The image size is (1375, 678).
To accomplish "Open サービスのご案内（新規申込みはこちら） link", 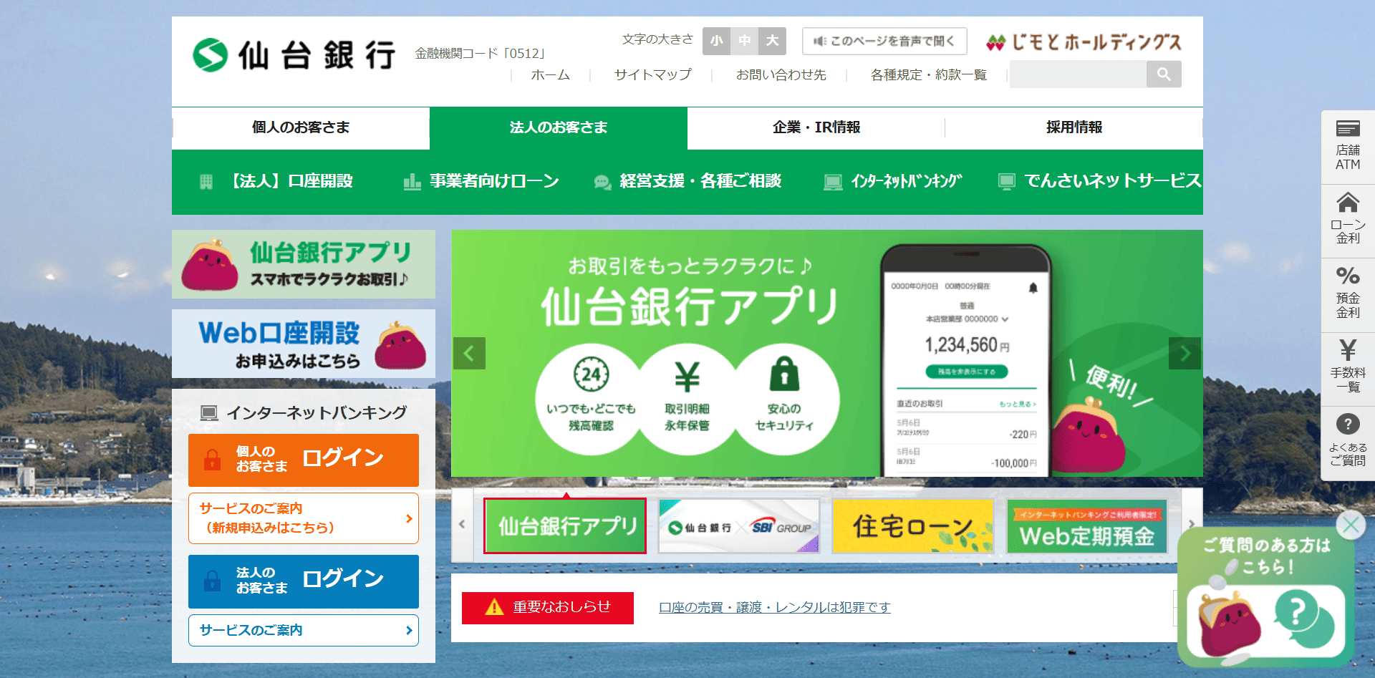I will coord(304,518).
